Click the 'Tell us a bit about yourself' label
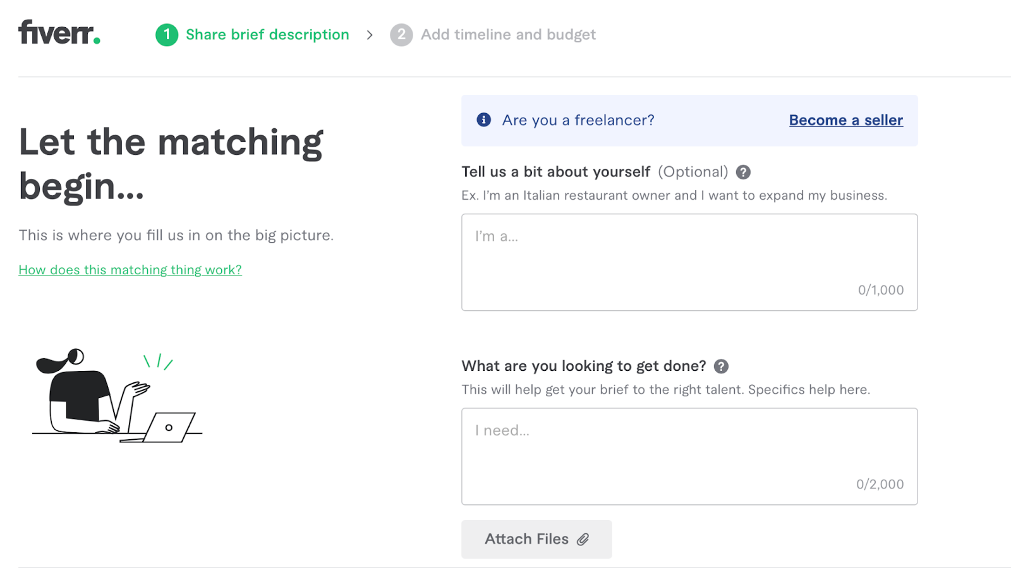Screen dimensions: 1011x570 [556, 172]
